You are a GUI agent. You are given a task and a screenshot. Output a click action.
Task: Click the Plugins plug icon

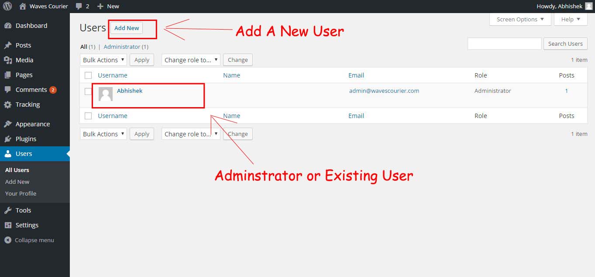8,139
